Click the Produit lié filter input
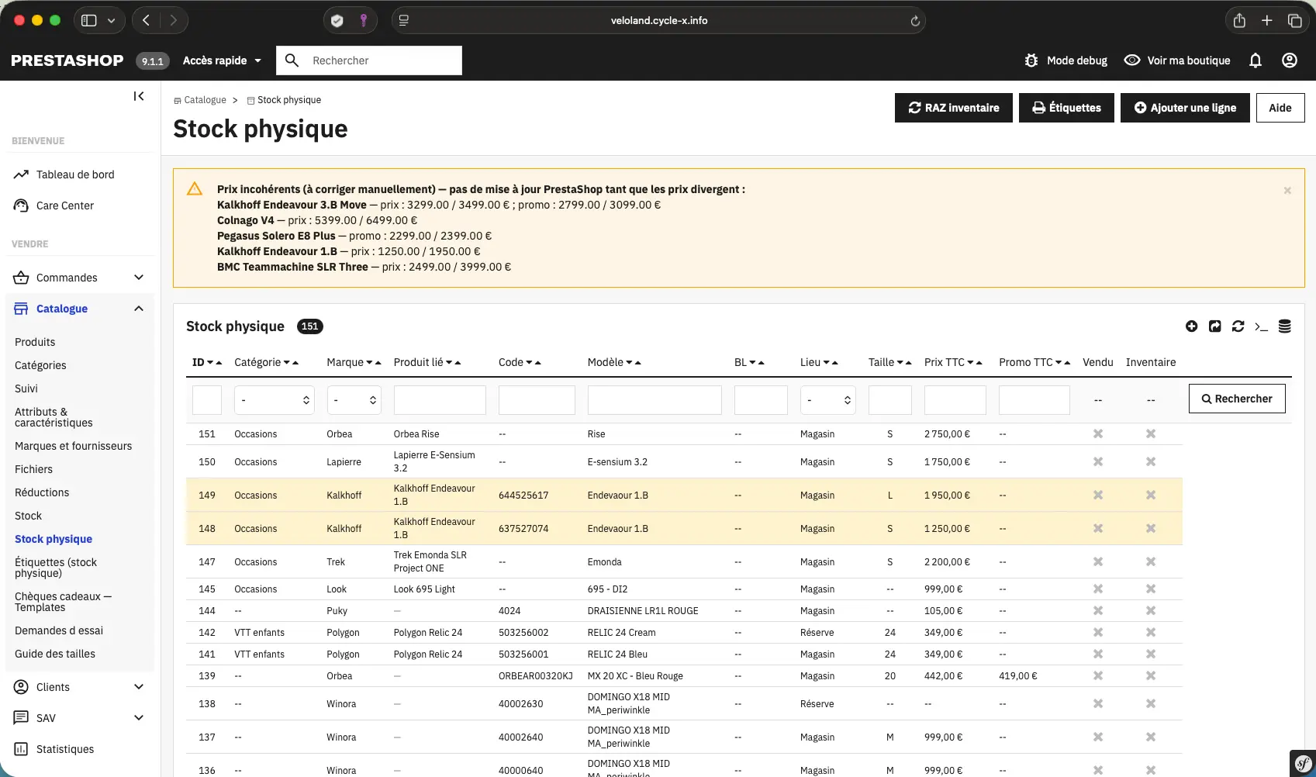The width and height of the screenshot is (1316, 777). pyautogui.click(x=440, y=400)
